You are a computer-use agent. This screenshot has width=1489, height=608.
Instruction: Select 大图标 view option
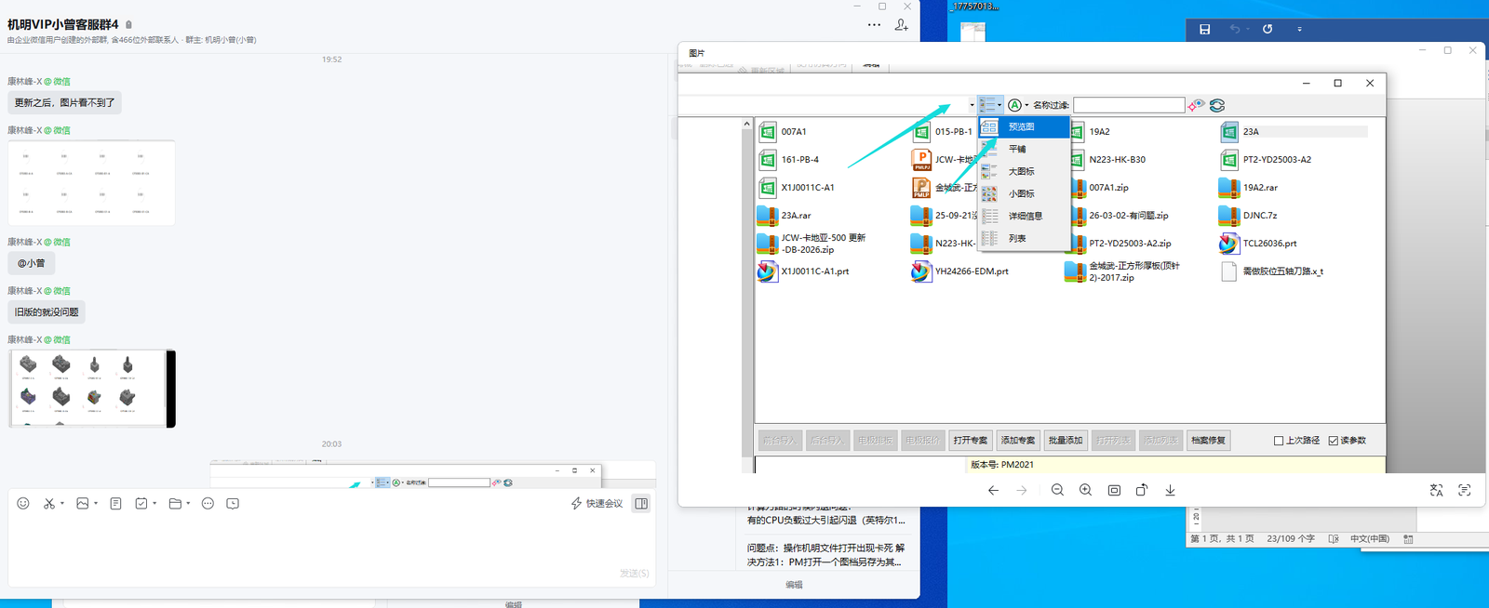pos(1023,171)
